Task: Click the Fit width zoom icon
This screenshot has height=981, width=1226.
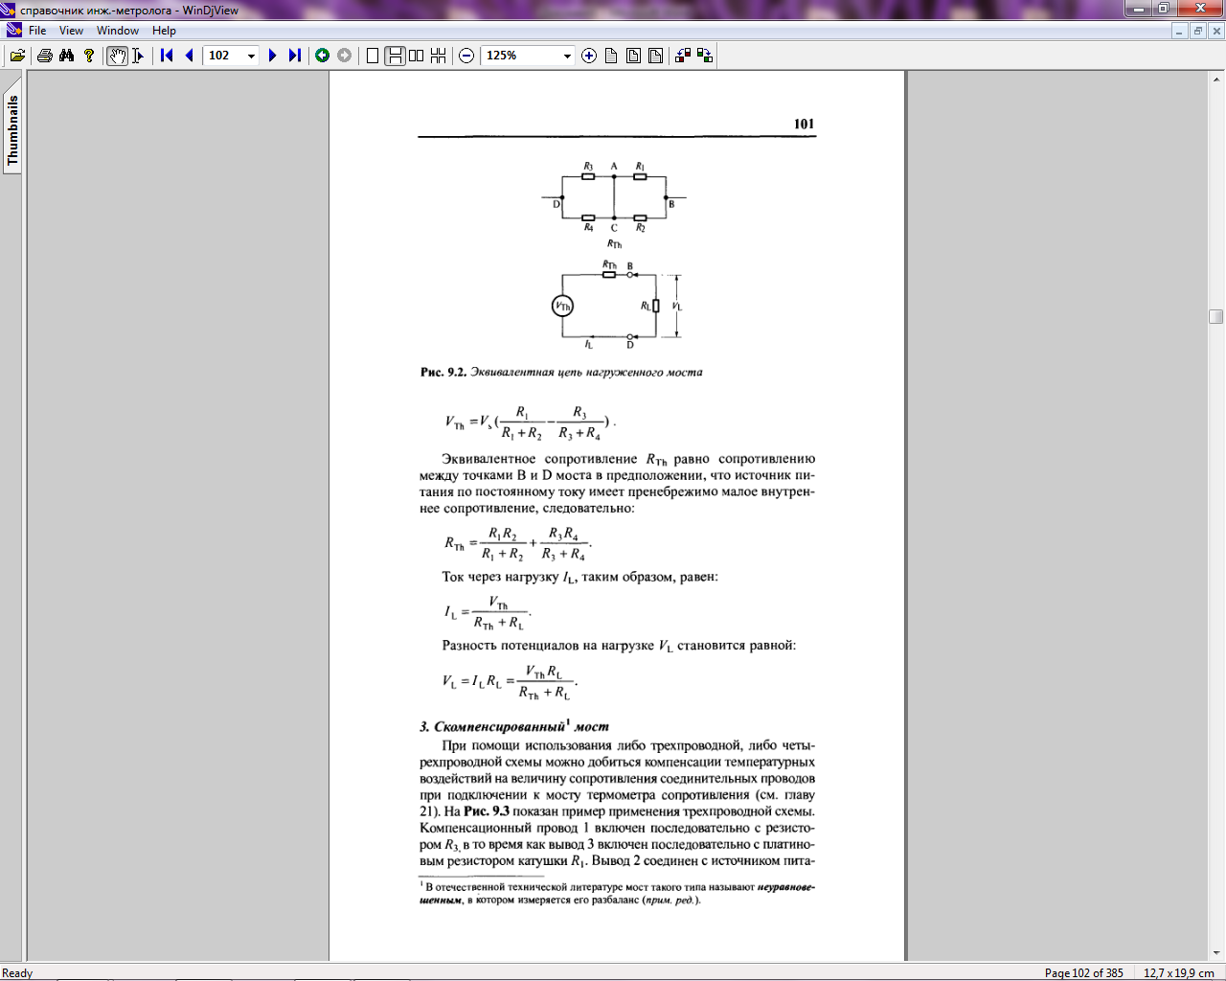Action: coord(655,56)
